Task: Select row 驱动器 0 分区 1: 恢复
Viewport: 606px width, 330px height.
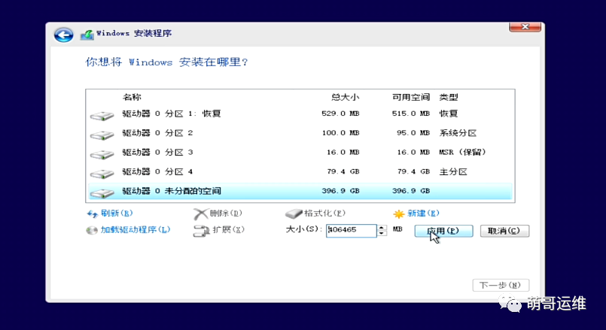Action: point(300,114)
